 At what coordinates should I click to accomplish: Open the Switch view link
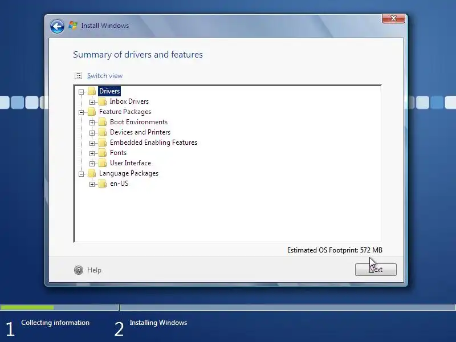coord(105,76)
